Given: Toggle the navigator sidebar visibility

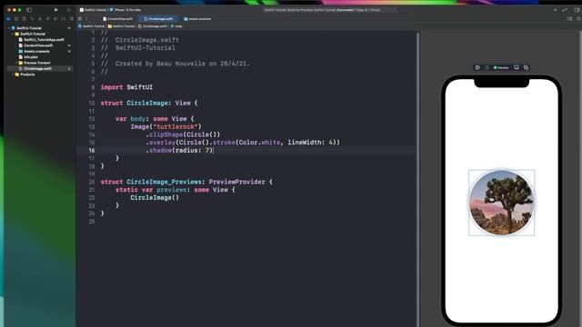Looking at the screenshot, I should pos(29,10).
